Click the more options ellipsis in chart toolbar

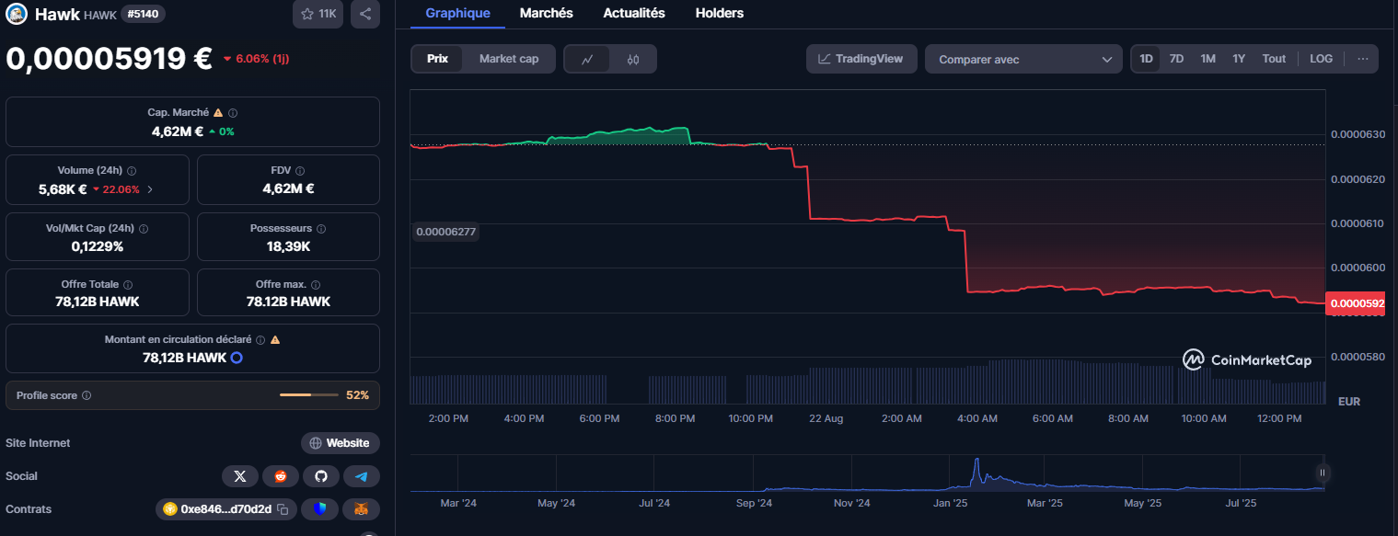coord(1363,59)
